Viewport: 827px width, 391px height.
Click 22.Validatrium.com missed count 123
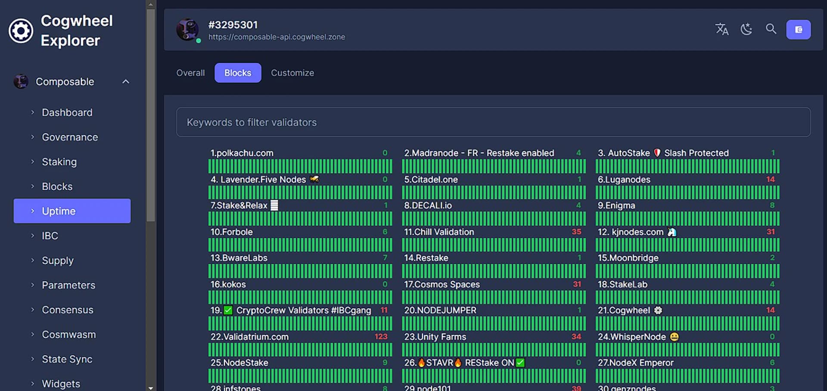[381, 336]
